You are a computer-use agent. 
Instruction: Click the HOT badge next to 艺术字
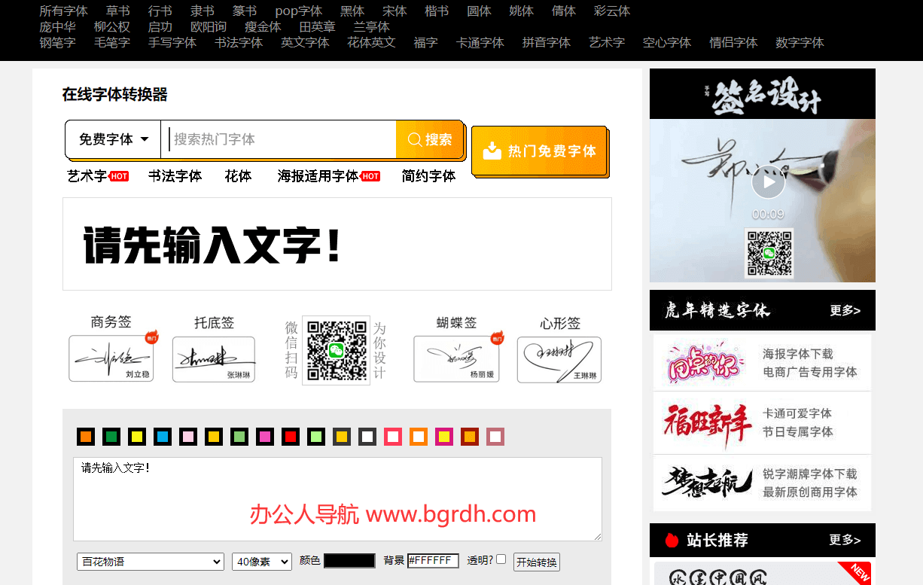pyautogui.click(x=120, y=175)
